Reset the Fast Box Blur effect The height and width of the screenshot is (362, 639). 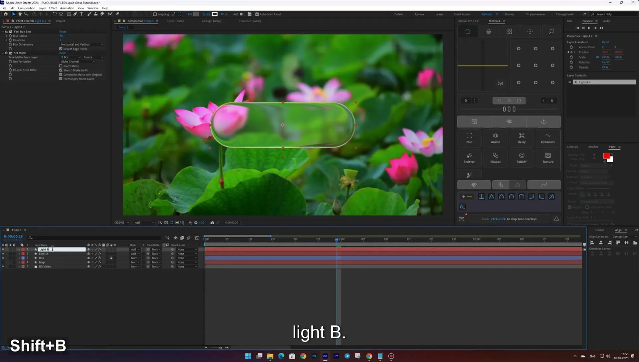[x=63, y=32]
